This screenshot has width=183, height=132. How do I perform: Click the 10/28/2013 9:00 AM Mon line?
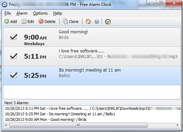46,119
